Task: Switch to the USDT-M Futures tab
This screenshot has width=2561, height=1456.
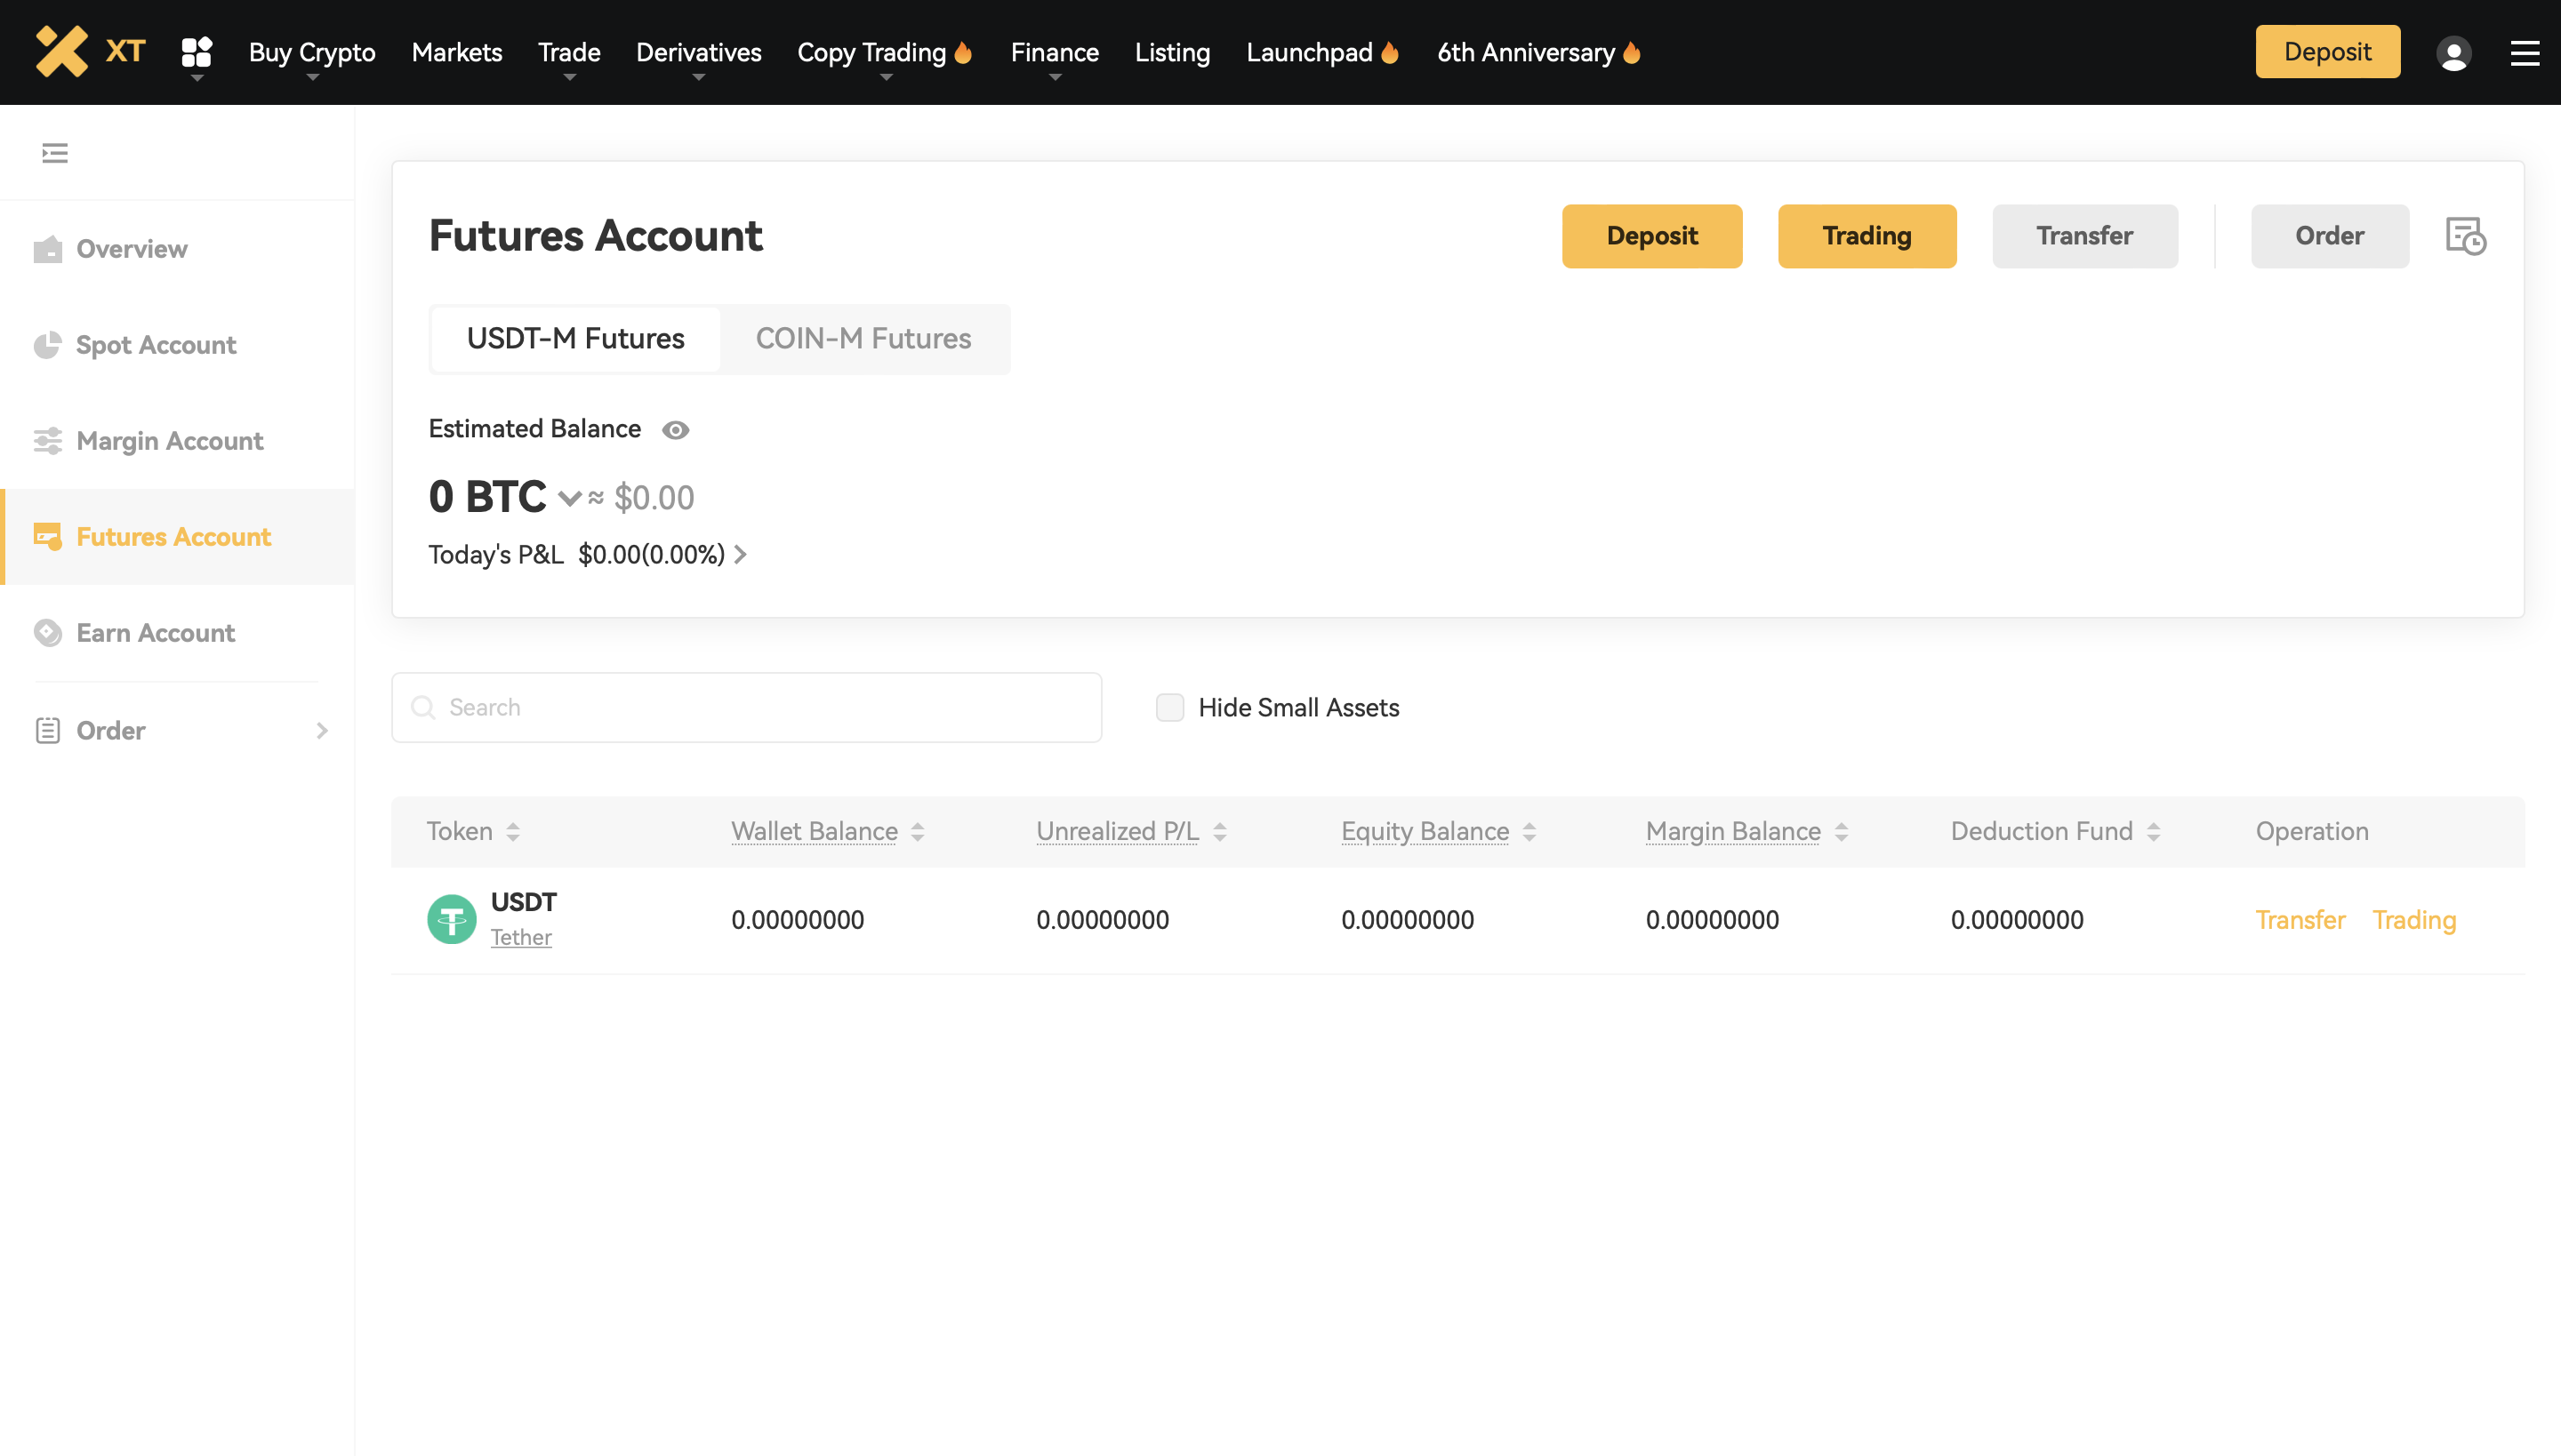Action: (575, 339)
